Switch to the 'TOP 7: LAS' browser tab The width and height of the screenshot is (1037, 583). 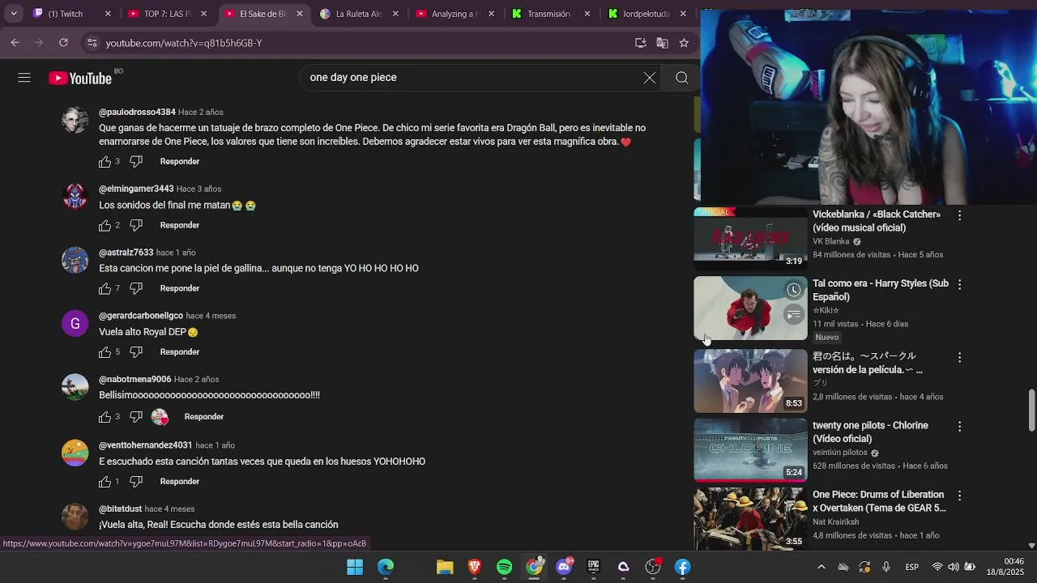(169, 14)
